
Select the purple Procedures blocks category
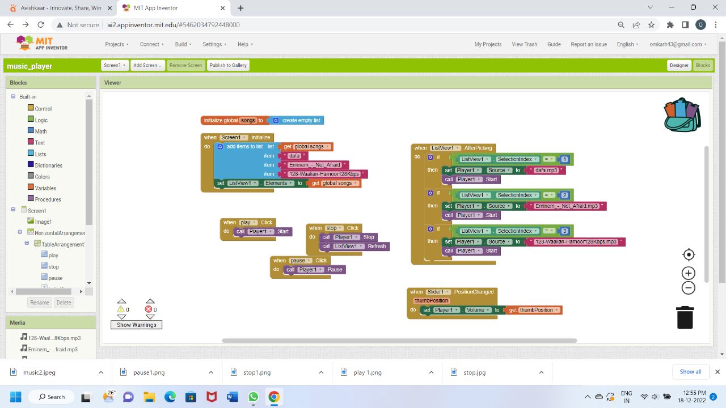(x=48, y=199)
